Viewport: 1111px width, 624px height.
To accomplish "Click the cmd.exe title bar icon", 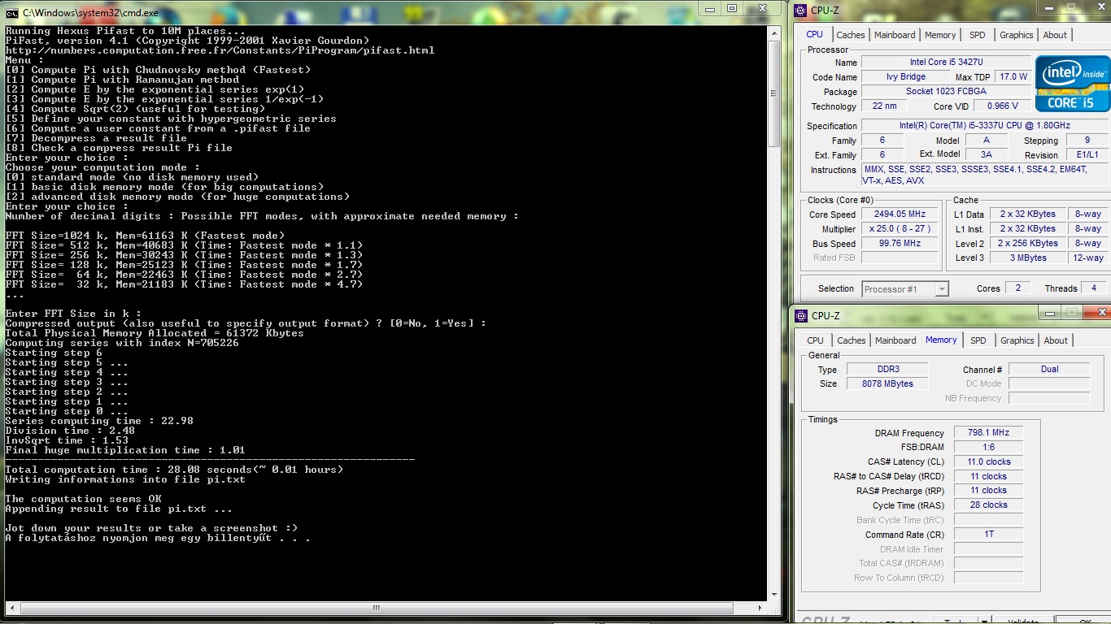I will tap(12, 12).
